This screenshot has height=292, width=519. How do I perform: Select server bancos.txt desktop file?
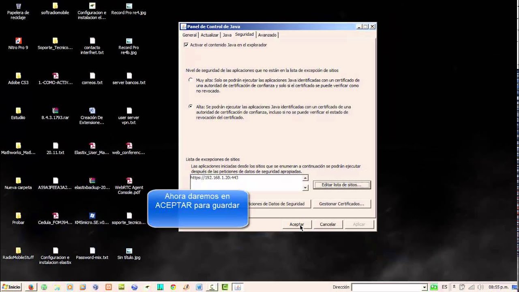point(129,79)
